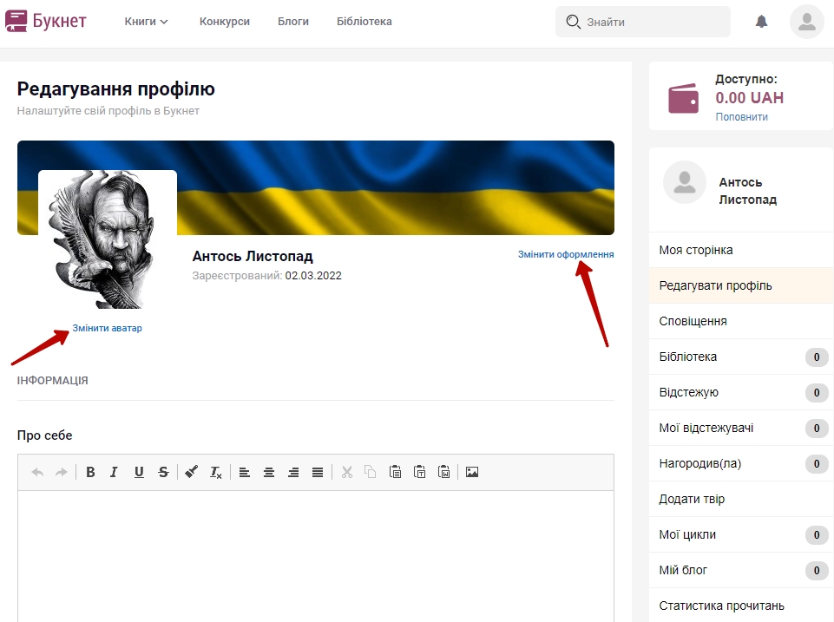Click Змінити аватар link

pos(107,328)
